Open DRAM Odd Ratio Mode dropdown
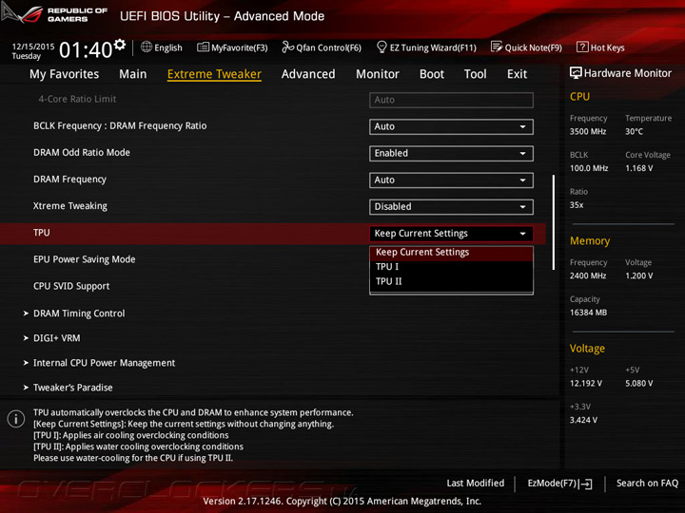Image resolution: width=685 pixels, height=513 pixels. (451, 154)
